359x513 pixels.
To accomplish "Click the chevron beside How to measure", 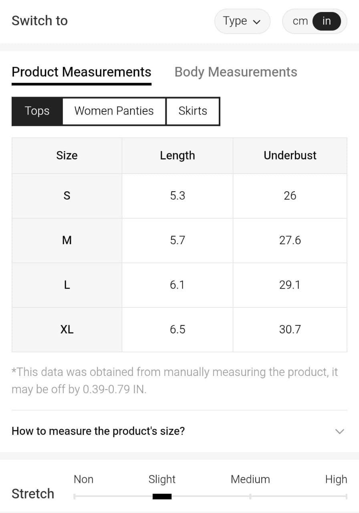I will [339, 432].
